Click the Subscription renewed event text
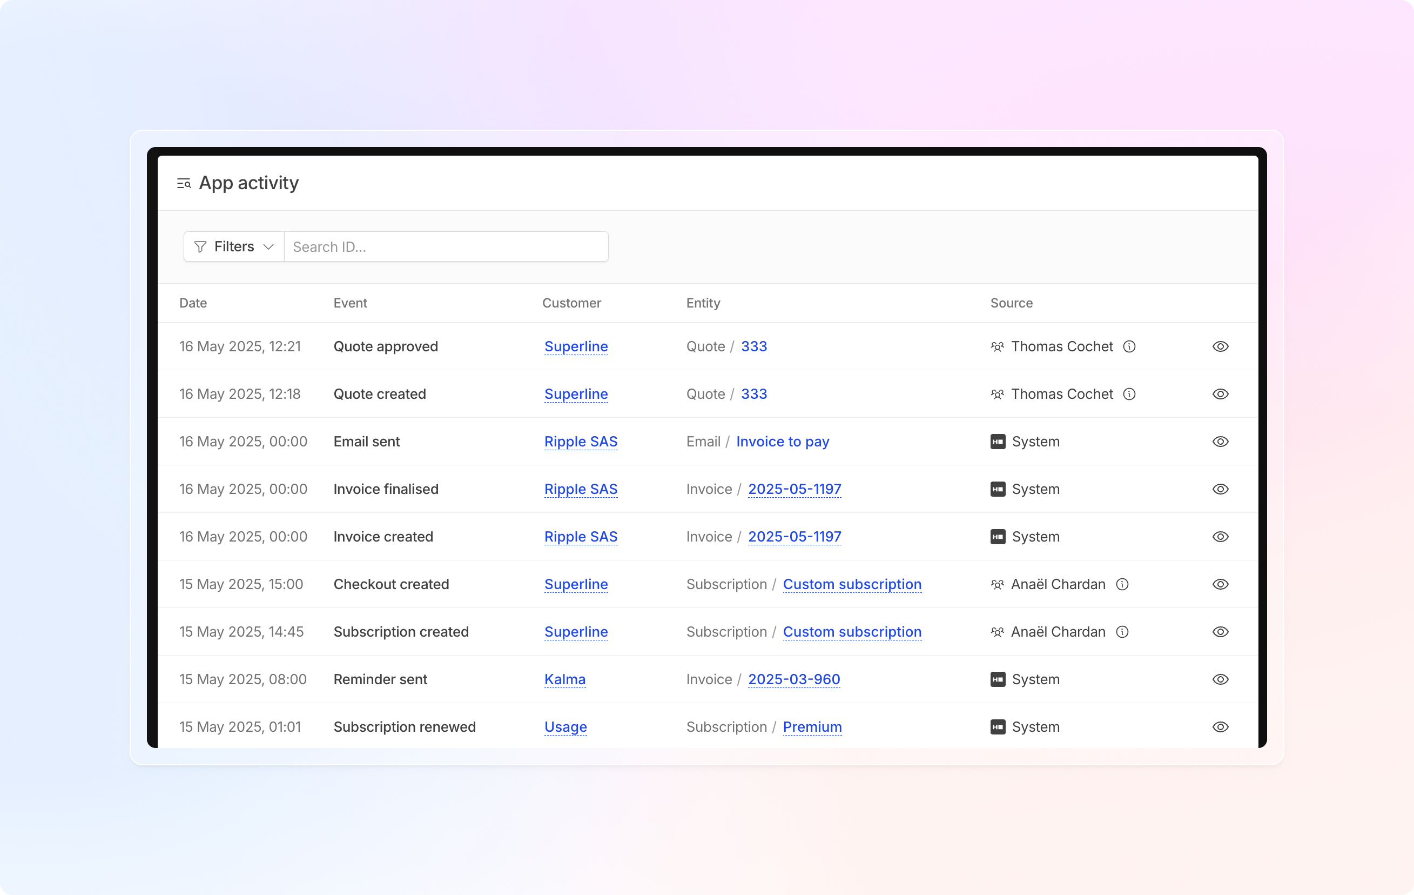The image size is (1414, 895). point(405,727)
